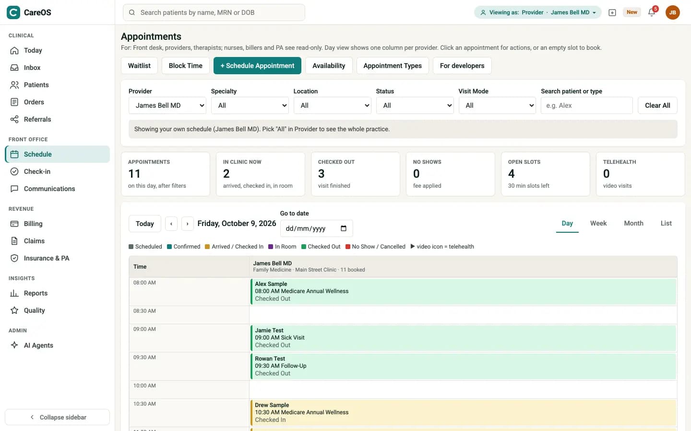Switch to the Week view tab

tap(598, 224)
